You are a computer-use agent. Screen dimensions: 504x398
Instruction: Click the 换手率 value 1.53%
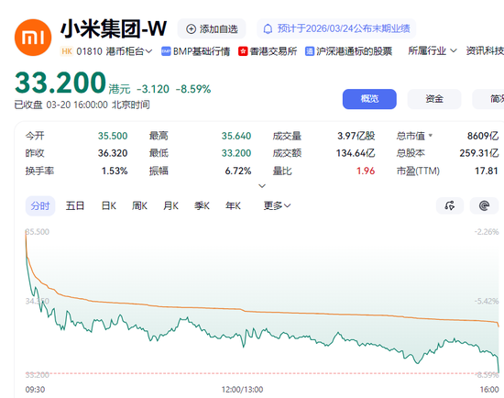coord(115,171)
